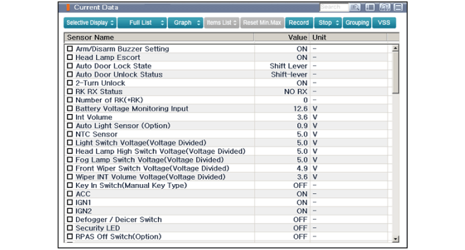465x250 pixels.
Task: Click the gauge graph icon in title bar
Action: 384,7
